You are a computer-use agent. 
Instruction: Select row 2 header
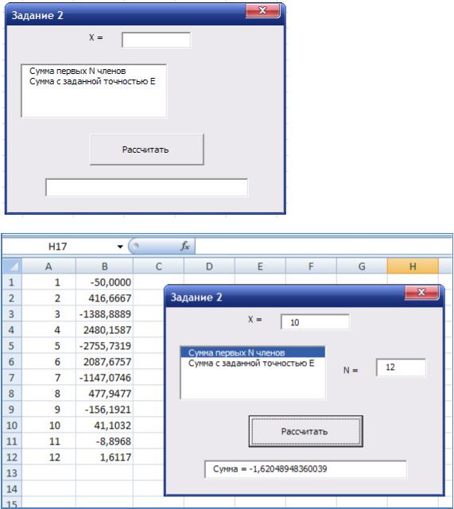click(x=12, y=298)
